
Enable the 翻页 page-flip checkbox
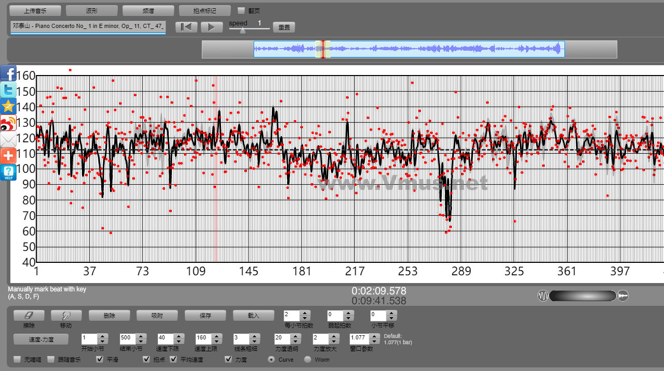click(x=241, y=10)
